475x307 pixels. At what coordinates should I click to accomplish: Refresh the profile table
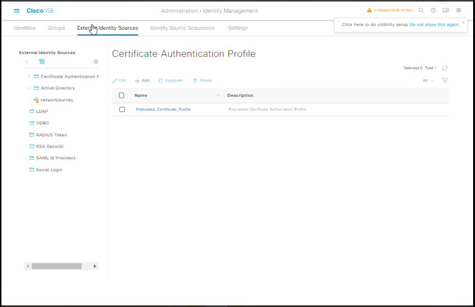[444, 68]
